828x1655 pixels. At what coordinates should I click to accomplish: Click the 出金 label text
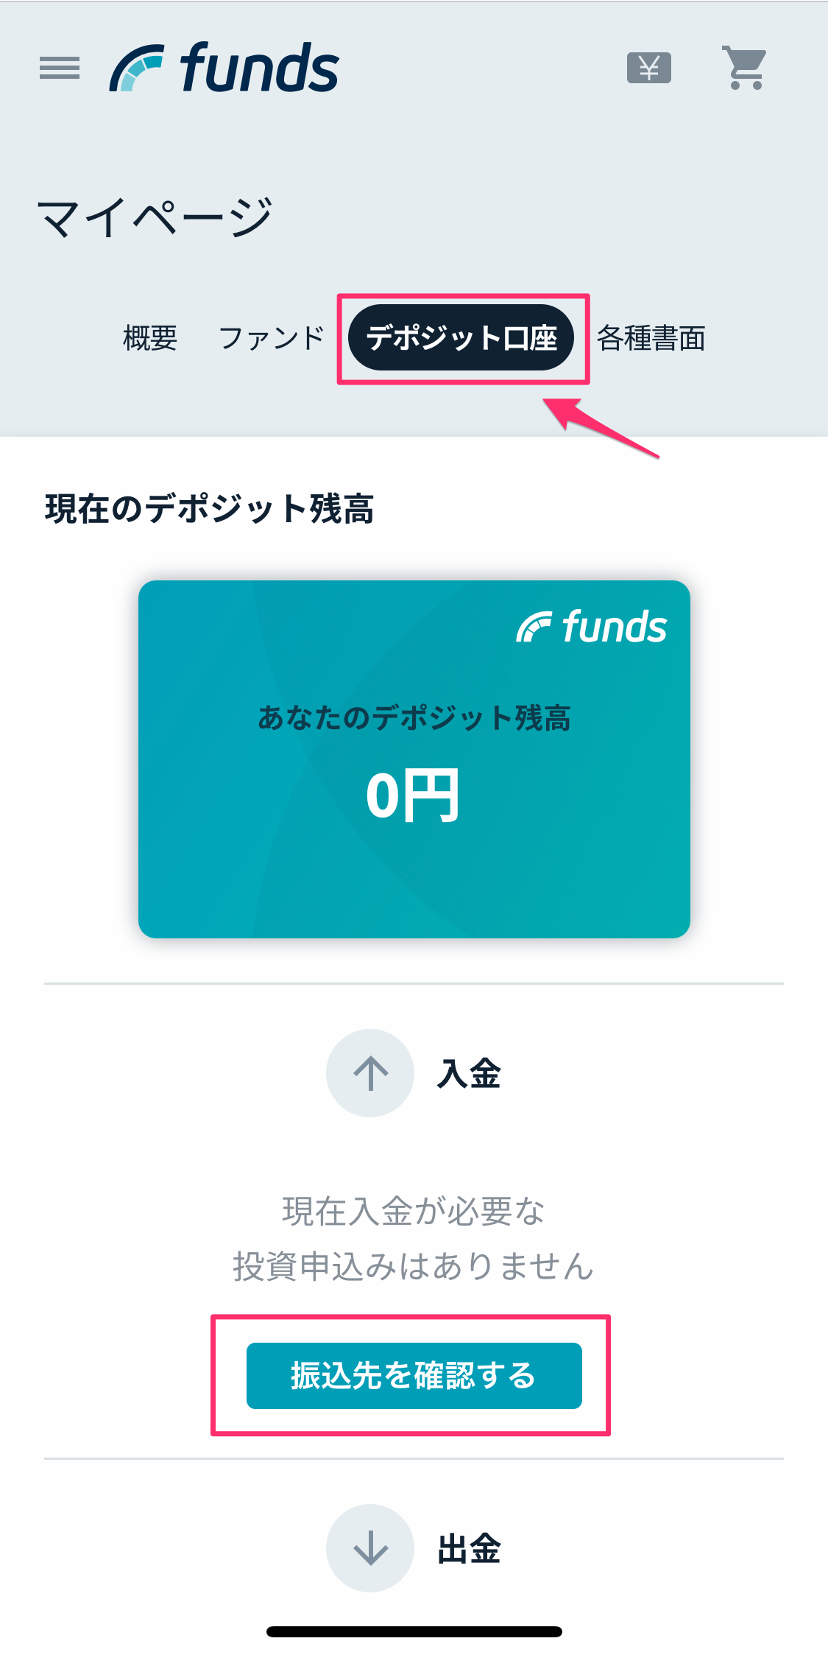469,1549
